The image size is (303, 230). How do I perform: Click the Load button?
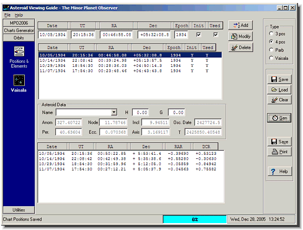(x=279, y=90)
